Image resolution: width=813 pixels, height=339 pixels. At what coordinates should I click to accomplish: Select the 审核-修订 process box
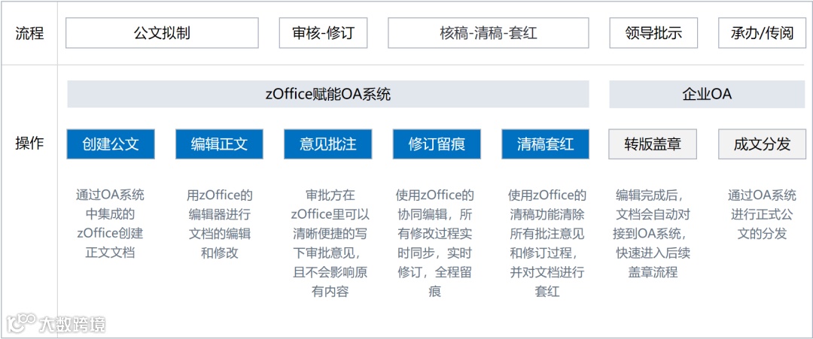point(323,33)
